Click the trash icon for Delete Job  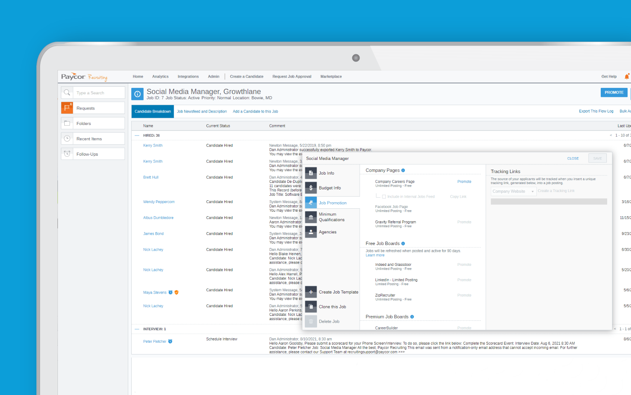pyautogui.click(x=311, y=322)
